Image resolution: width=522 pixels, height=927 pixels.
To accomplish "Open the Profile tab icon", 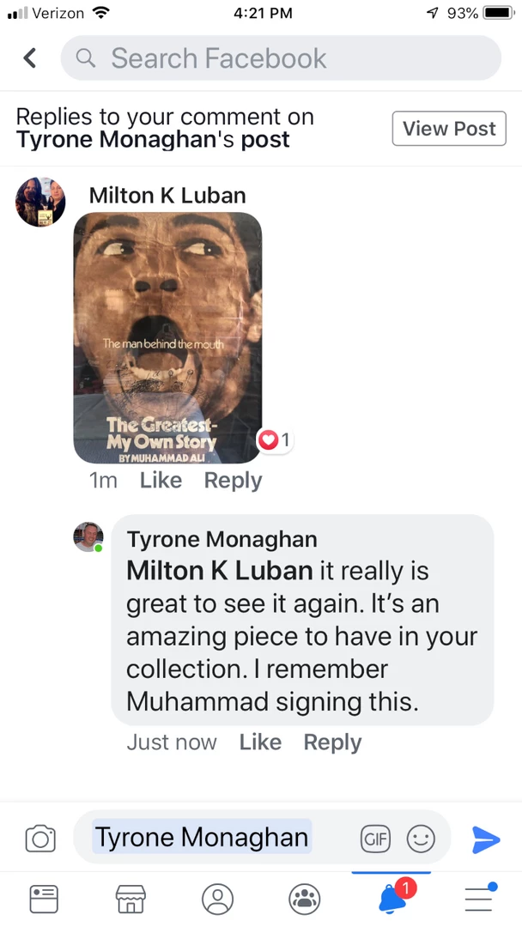I will (217, 899).
